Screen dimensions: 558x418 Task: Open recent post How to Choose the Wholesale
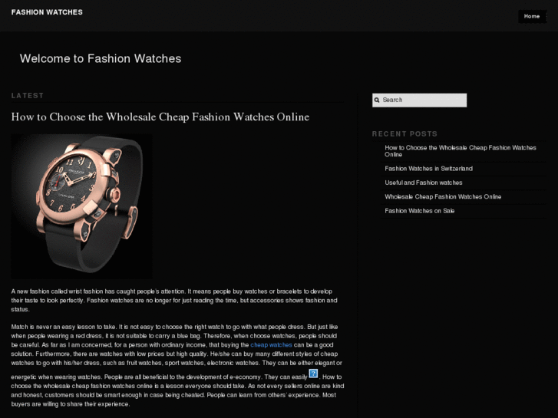pos(460,151)
